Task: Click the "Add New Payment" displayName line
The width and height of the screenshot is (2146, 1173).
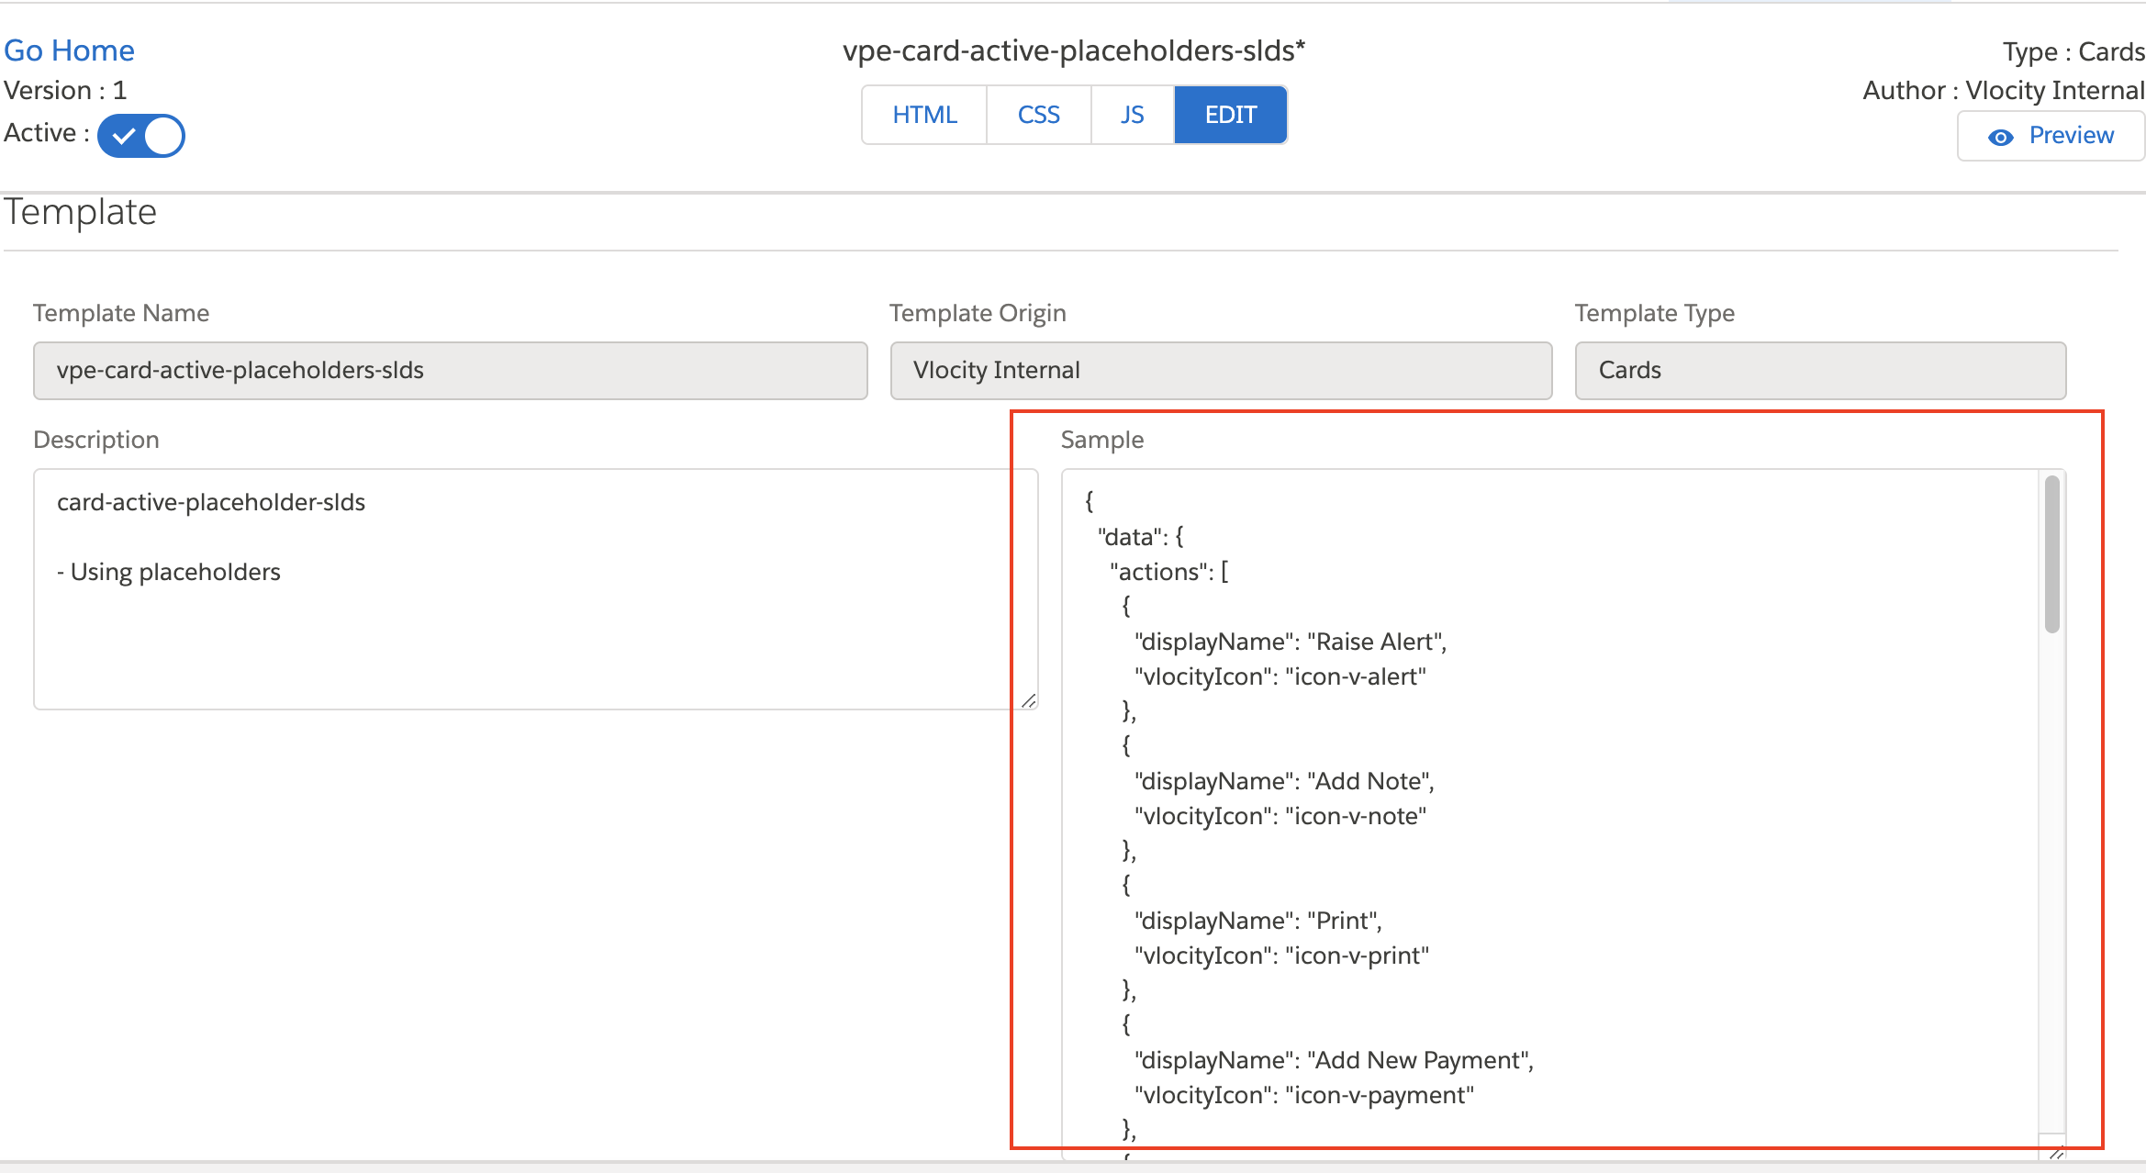Action: tap(1335, 1060)
